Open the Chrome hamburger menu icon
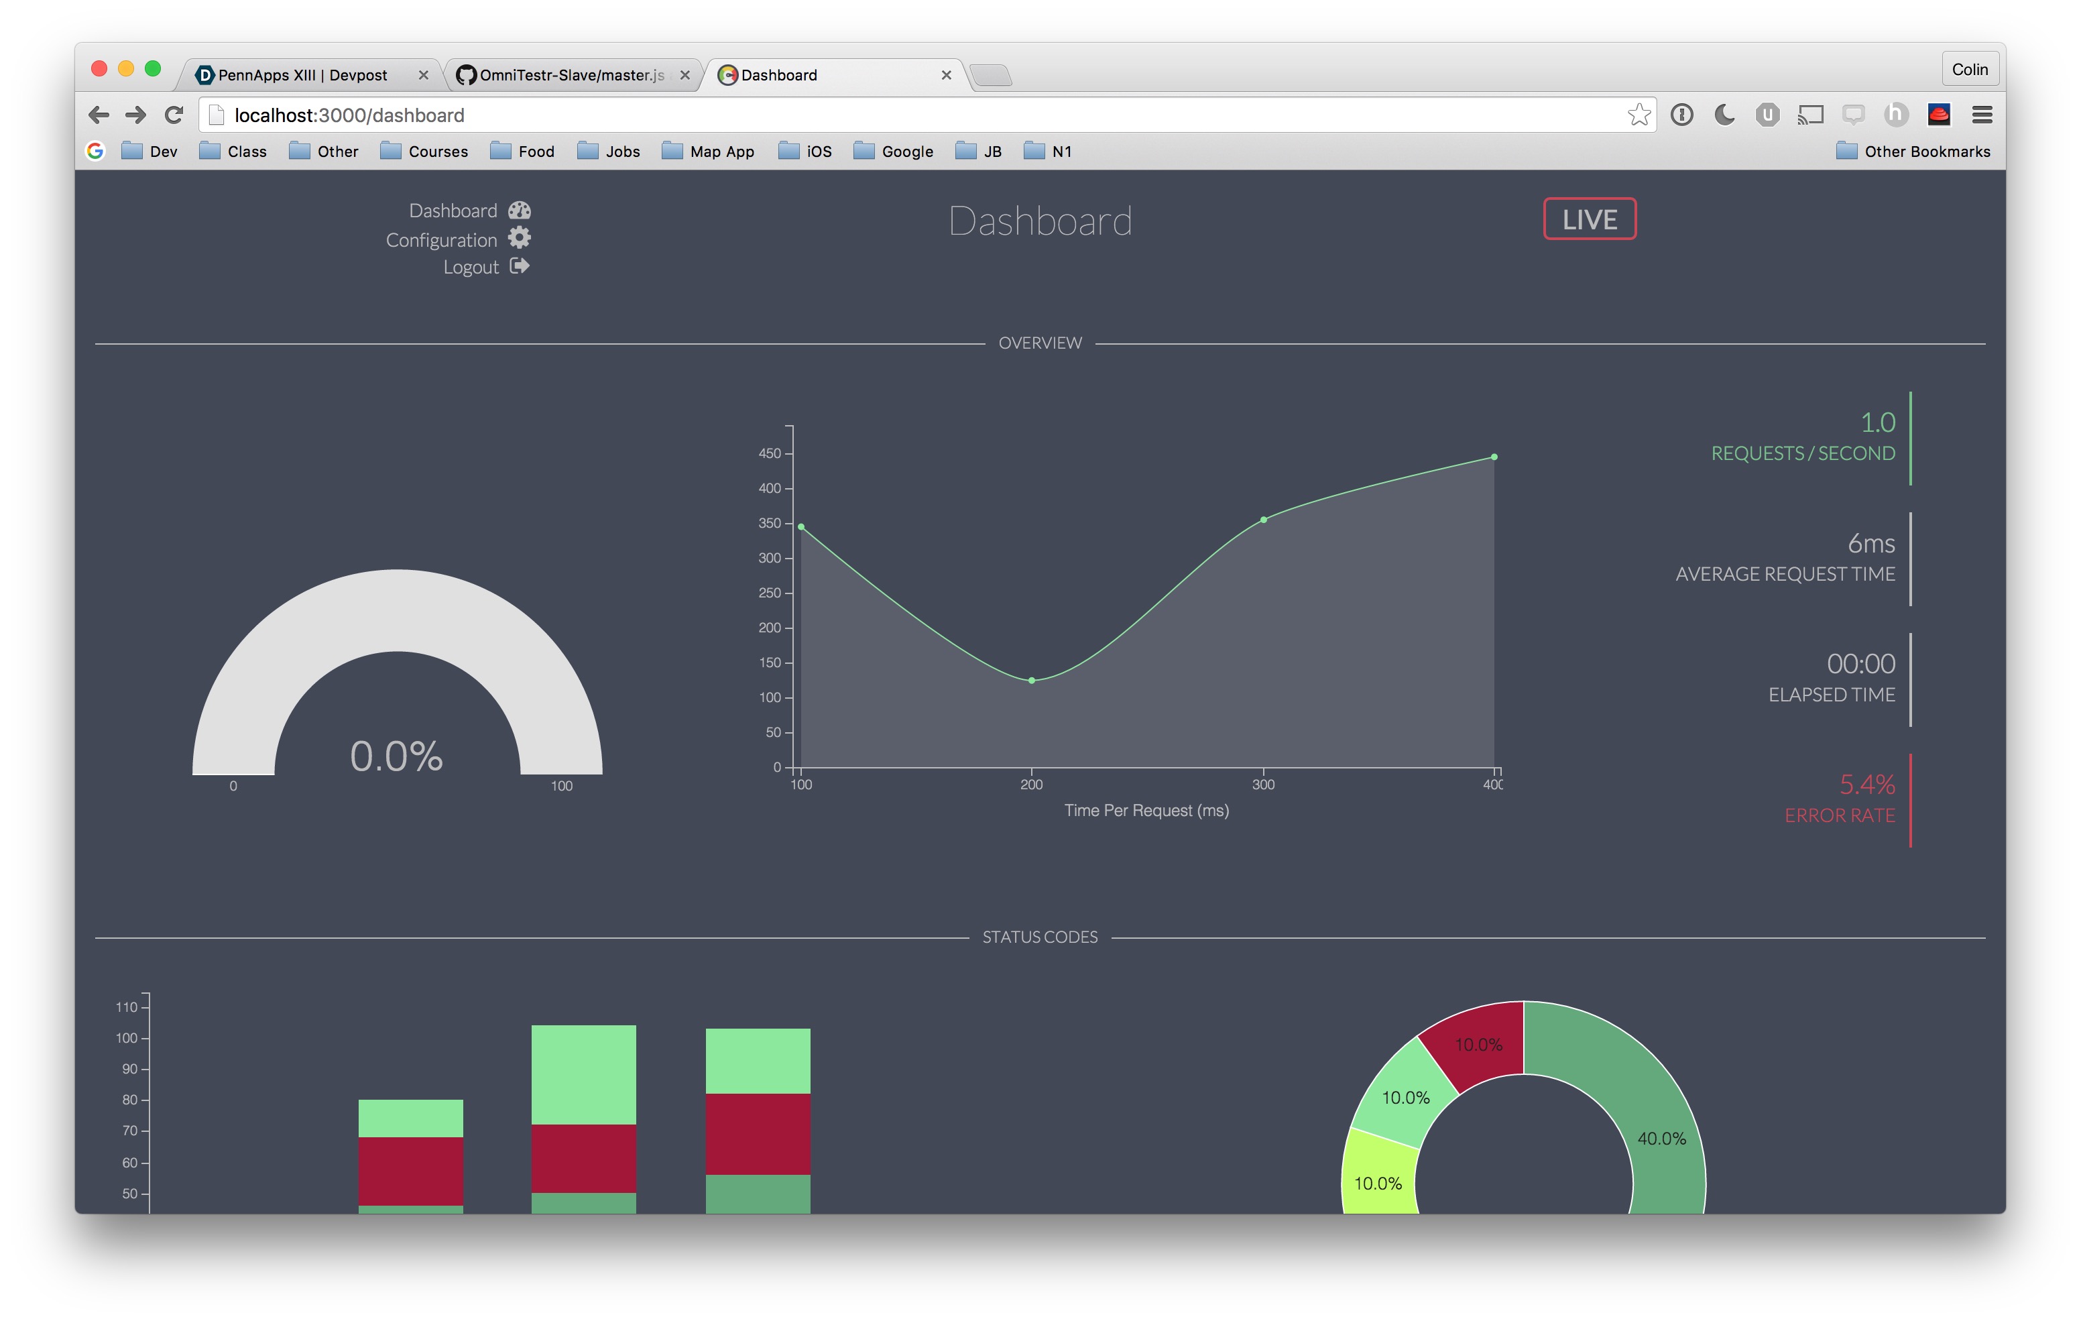 coord(1982,115)
